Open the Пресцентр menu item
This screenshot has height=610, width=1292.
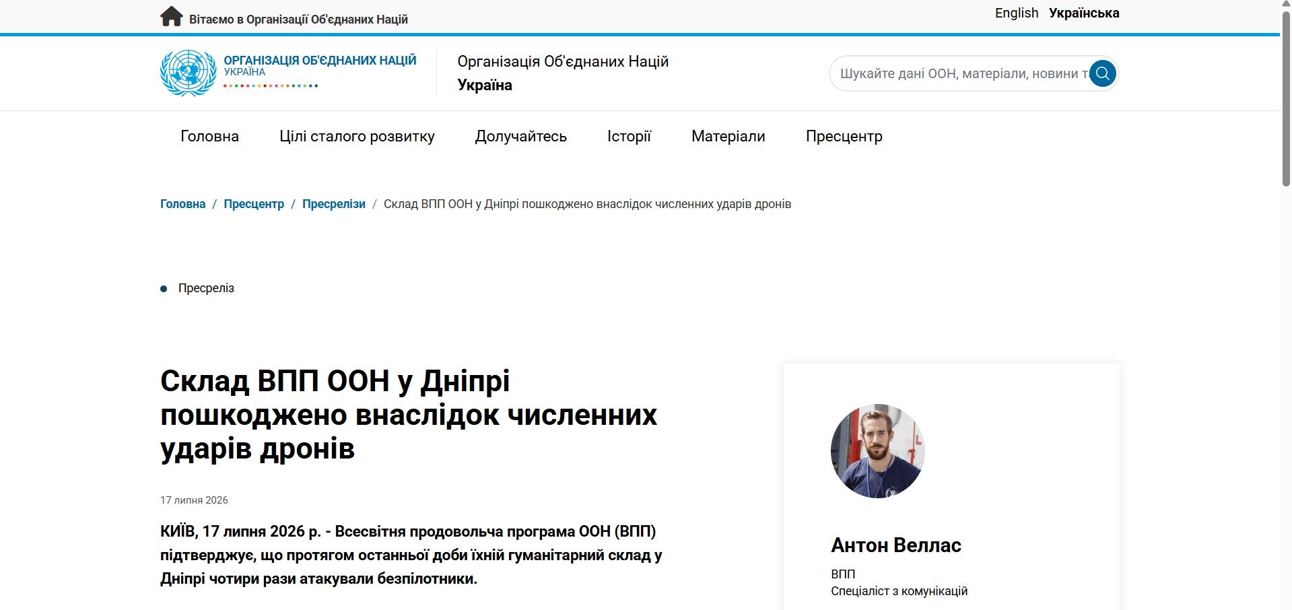point(844,136)
